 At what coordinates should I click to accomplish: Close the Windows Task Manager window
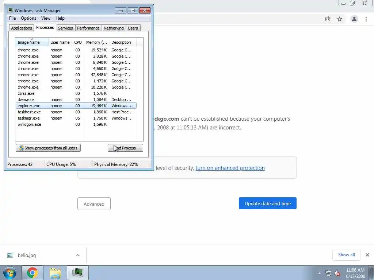[x=145, y=11]
